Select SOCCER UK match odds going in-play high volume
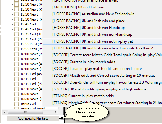Screen dimensions: 162x124 tap(99, 89)
